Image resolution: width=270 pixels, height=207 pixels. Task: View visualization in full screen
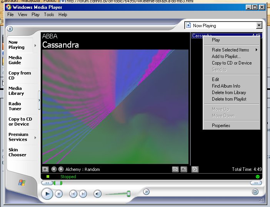(x=184, y=169)
